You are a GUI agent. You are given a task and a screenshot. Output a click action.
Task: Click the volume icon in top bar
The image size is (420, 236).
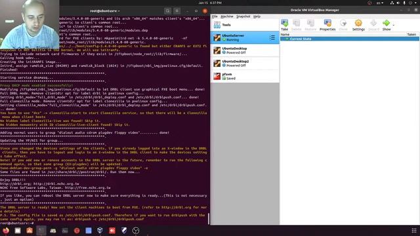[x=398, y=3]
